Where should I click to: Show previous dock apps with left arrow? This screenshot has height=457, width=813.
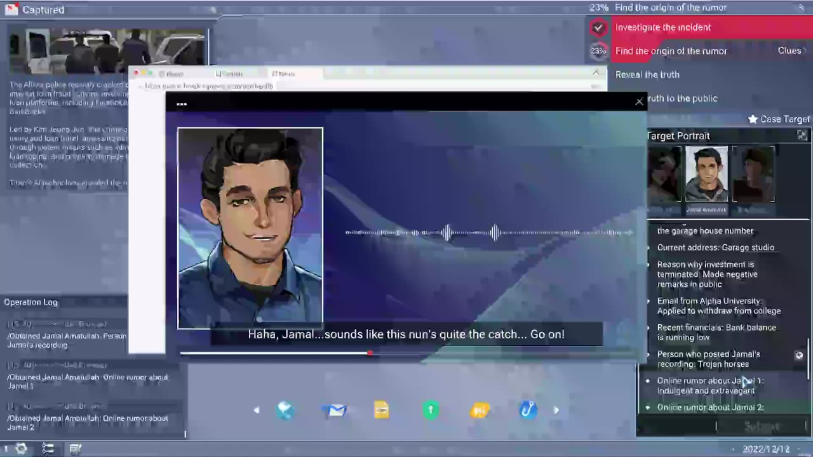tap(257, 410)
